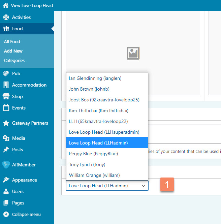The image size is (221, 224).
Task: Pick Love Loop Head (LLHsuperadmin) option
Action: (104, 132)
